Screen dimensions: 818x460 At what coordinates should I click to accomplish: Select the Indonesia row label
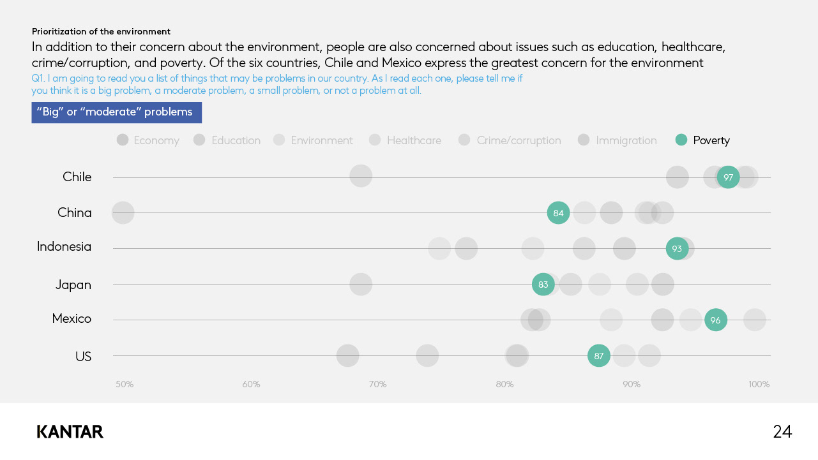(x=64, y=246)
